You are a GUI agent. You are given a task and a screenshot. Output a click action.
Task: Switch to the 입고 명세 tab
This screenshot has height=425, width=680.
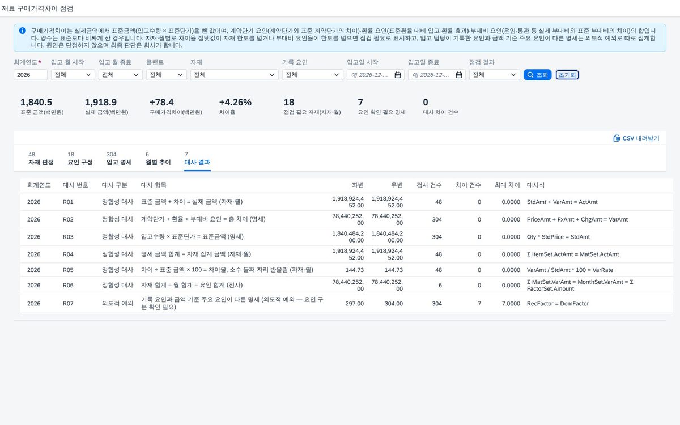pyautogui.click(x=119, y=159)
